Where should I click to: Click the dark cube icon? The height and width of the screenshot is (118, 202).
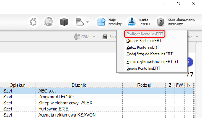click(64, 22)
